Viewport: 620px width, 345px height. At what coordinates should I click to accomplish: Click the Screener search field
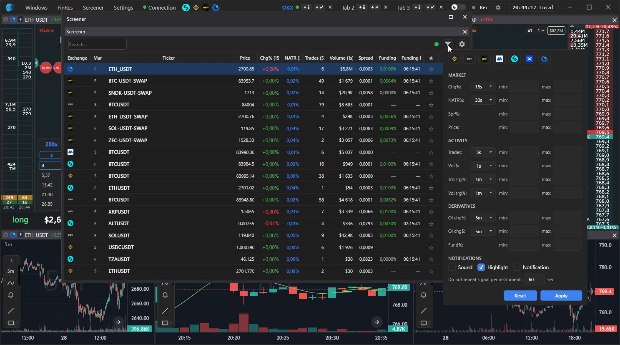coord(97,44)
